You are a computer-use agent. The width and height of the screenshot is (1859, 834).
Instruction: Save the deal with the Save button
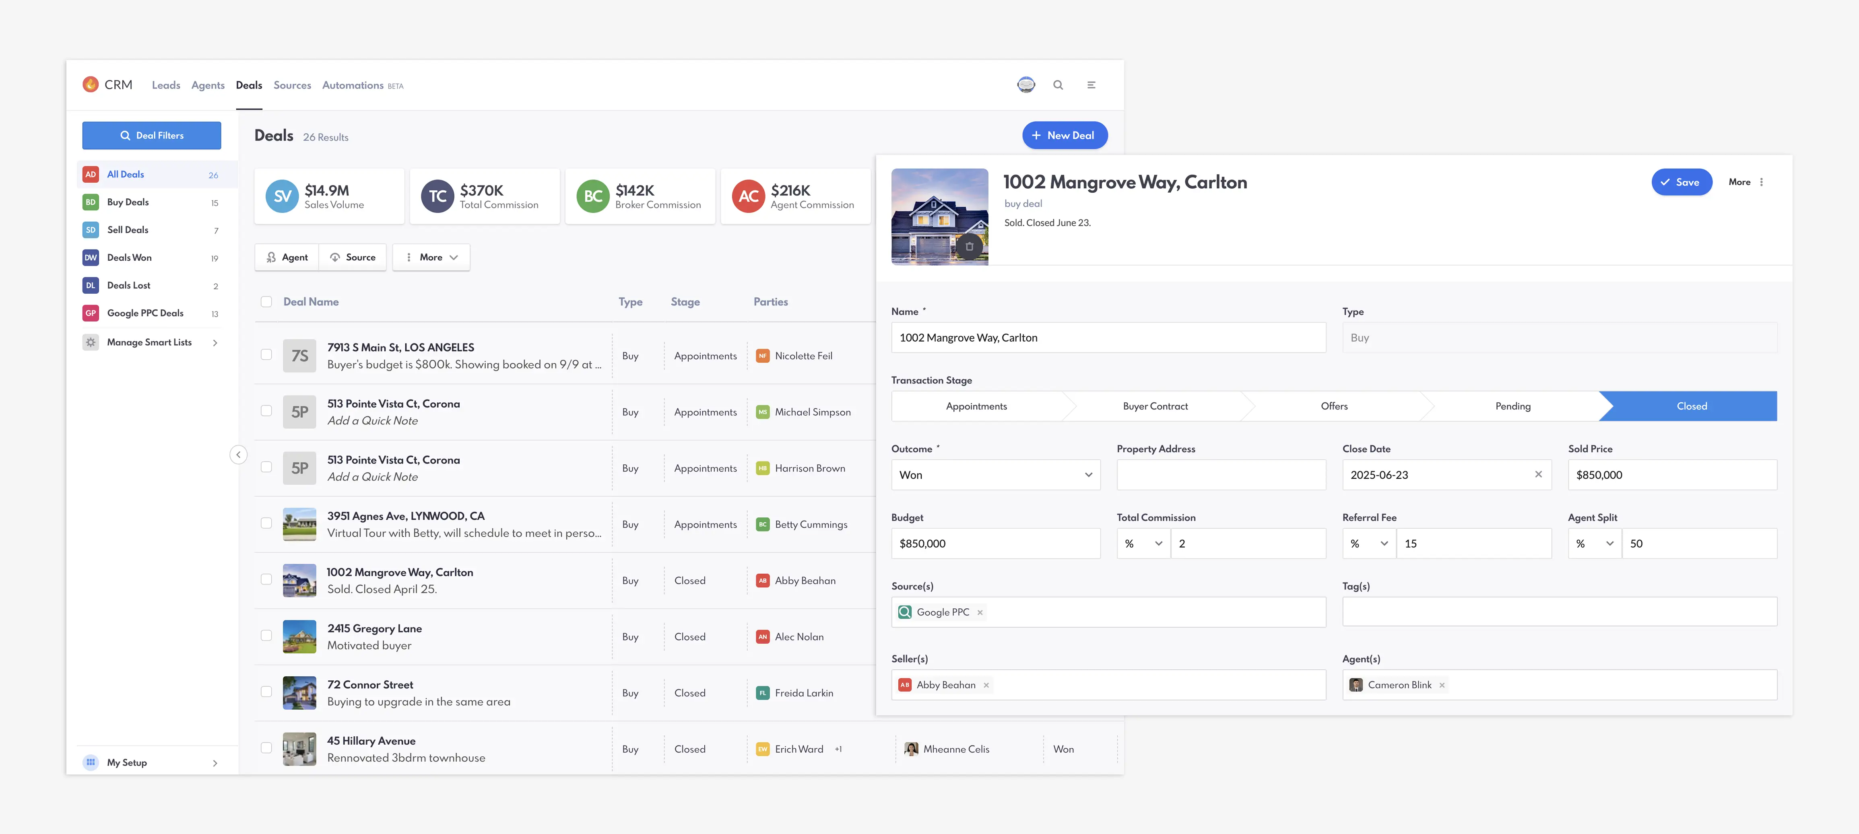[x=1681, y=183]
